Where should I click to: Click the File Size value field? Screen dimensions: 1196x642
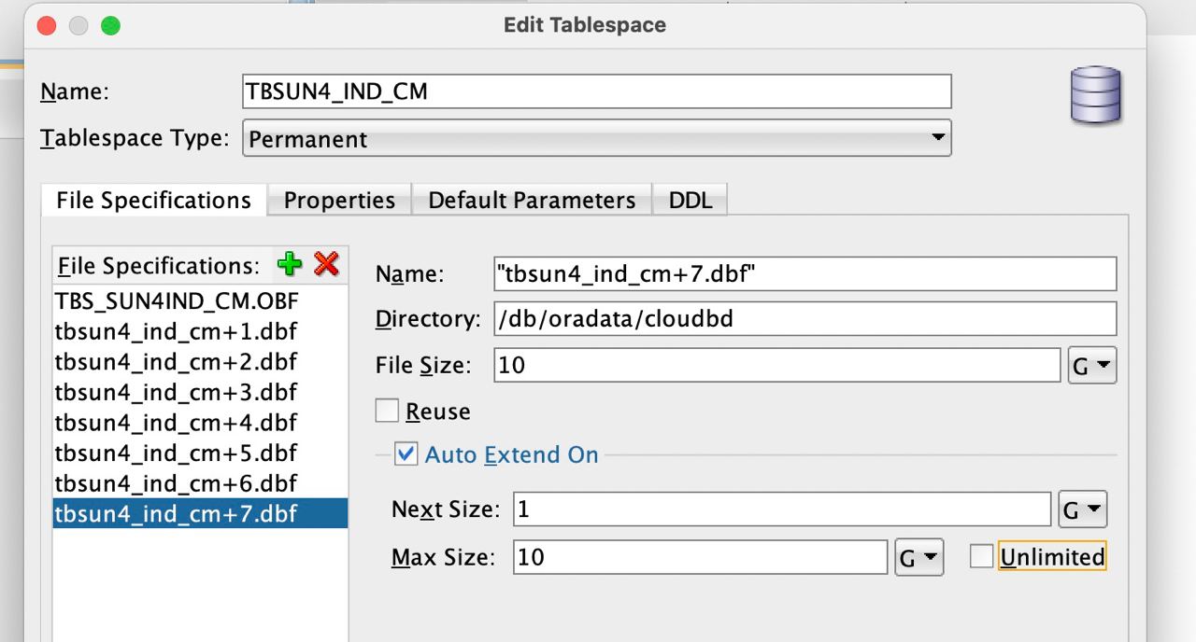[777, 366]
